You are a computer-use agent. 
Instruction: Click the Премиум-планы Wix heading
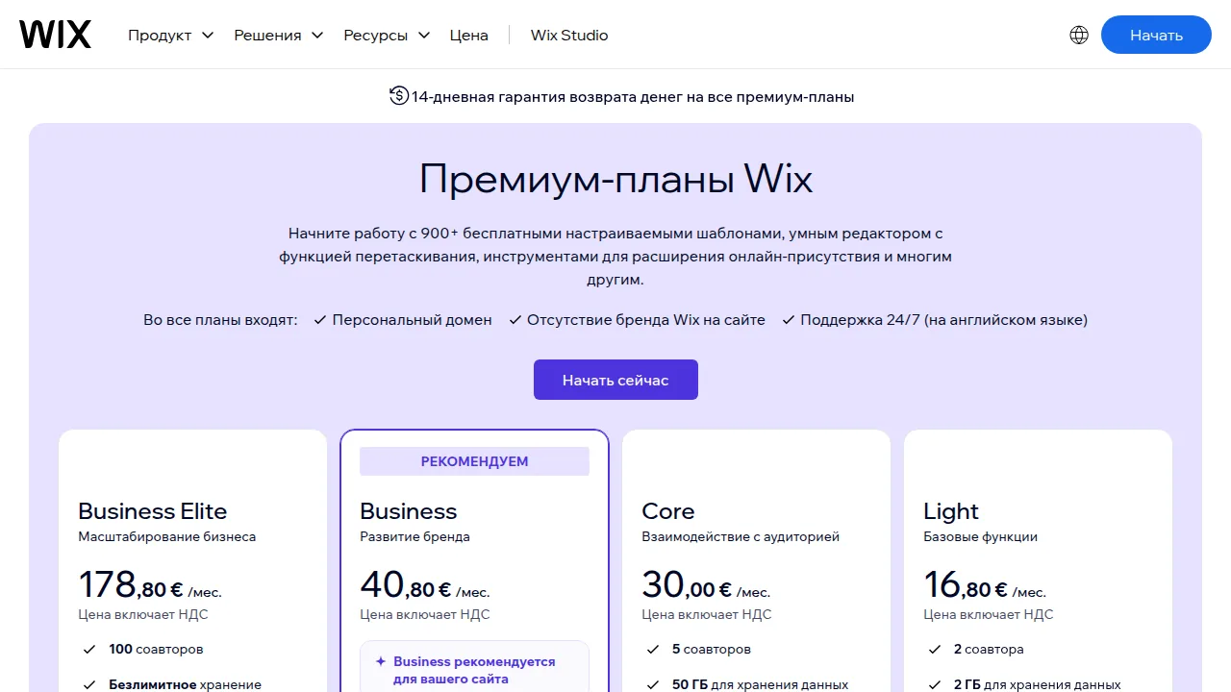[x=615, y=180]
